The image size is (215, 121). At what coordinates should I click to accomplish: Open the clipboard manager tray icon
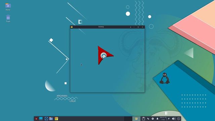pyautogui.click(x=143, y=119)
